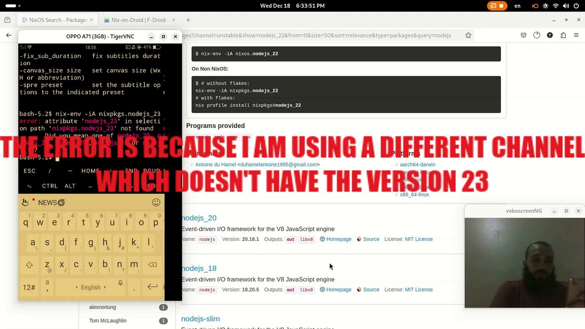The height and width of the screenshot is (329, 585).
Task: Minimize the TigerVNC window
Action: click(151, 37)
